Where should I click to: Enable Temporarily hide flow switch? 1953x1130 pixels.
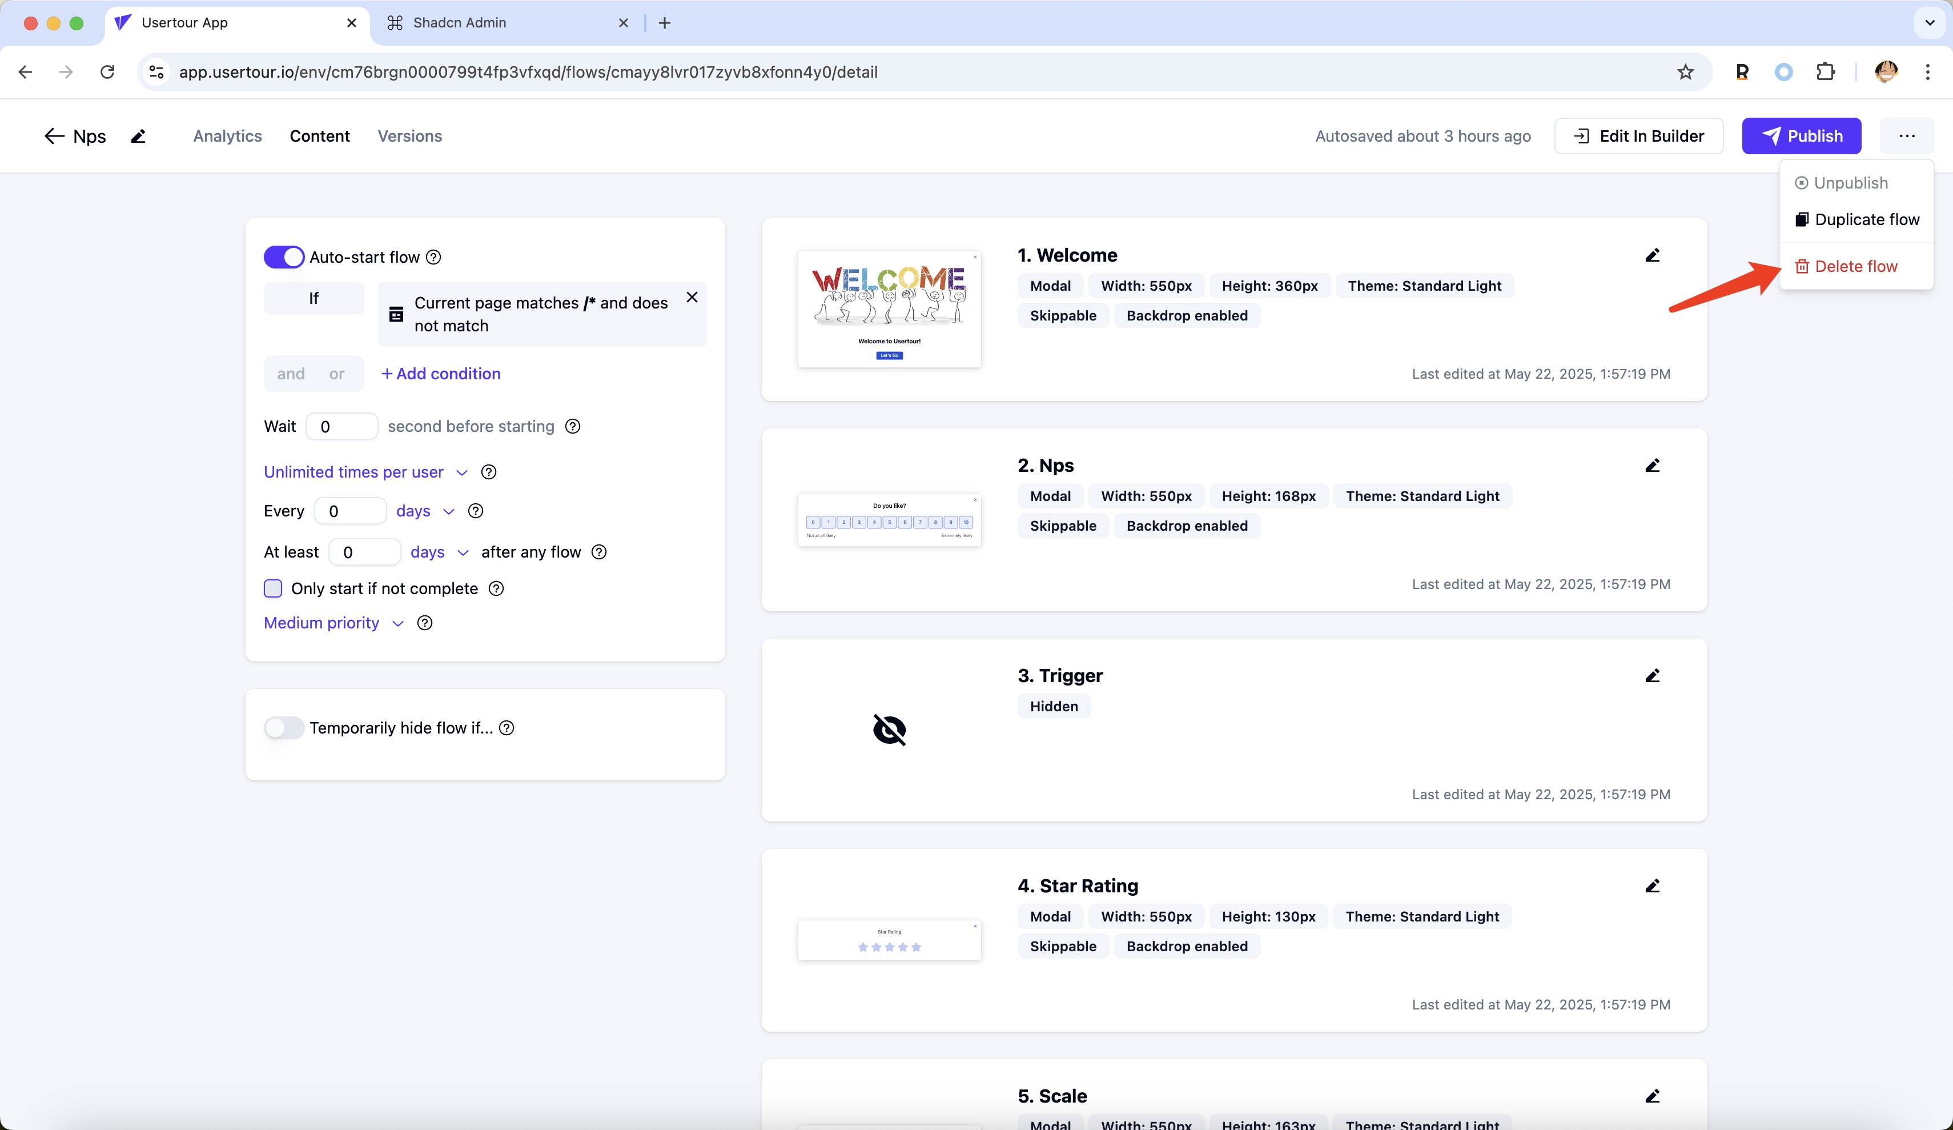coord(284,727)
